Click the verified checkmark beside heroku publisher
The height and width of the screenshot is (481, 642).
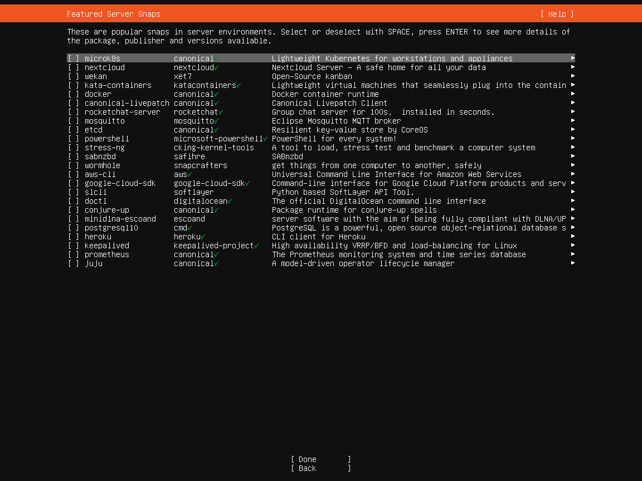click(x=203, y=237)
